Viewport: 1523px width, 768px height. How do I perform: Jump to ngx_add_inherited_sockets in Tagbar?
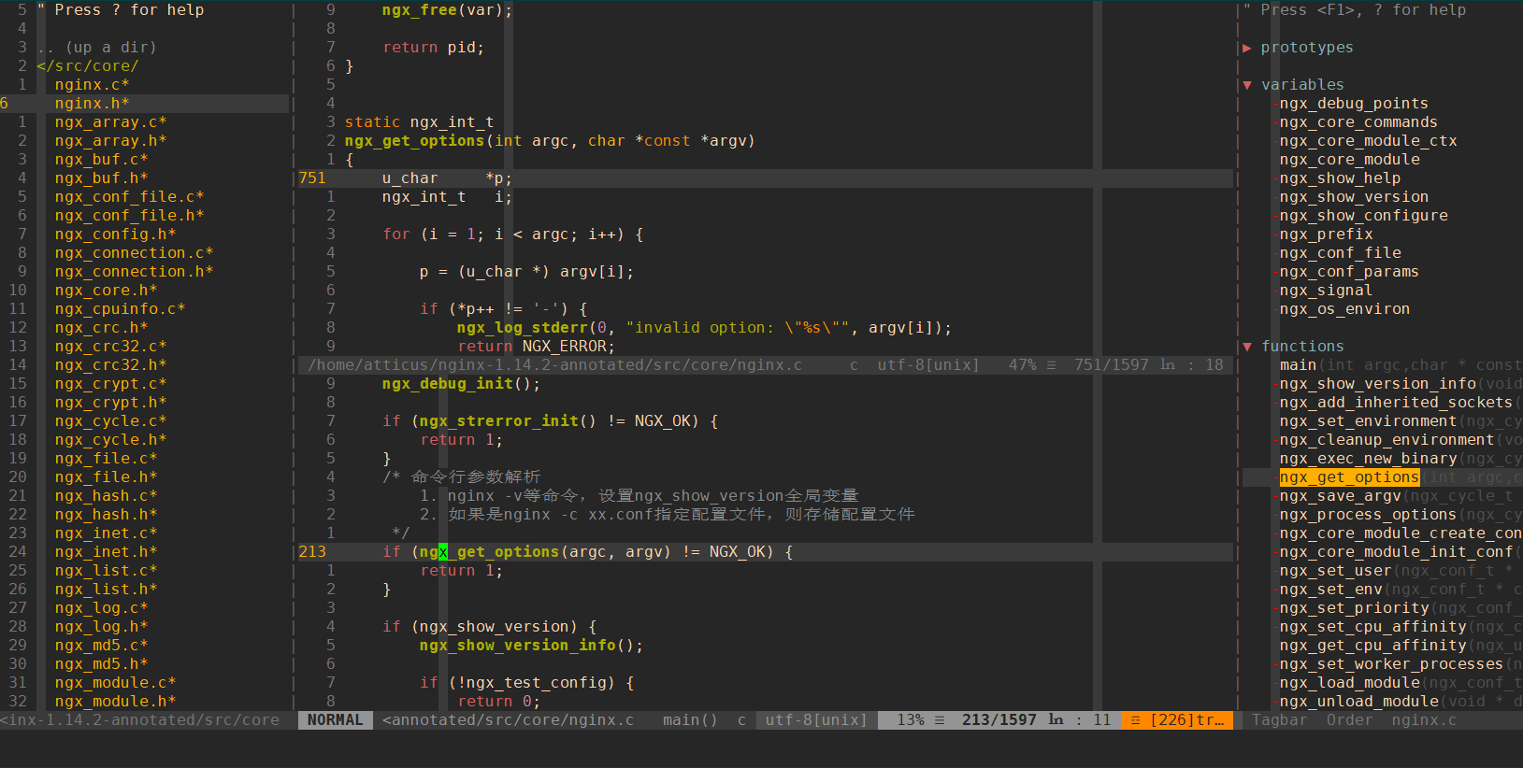click(1396, 403)
